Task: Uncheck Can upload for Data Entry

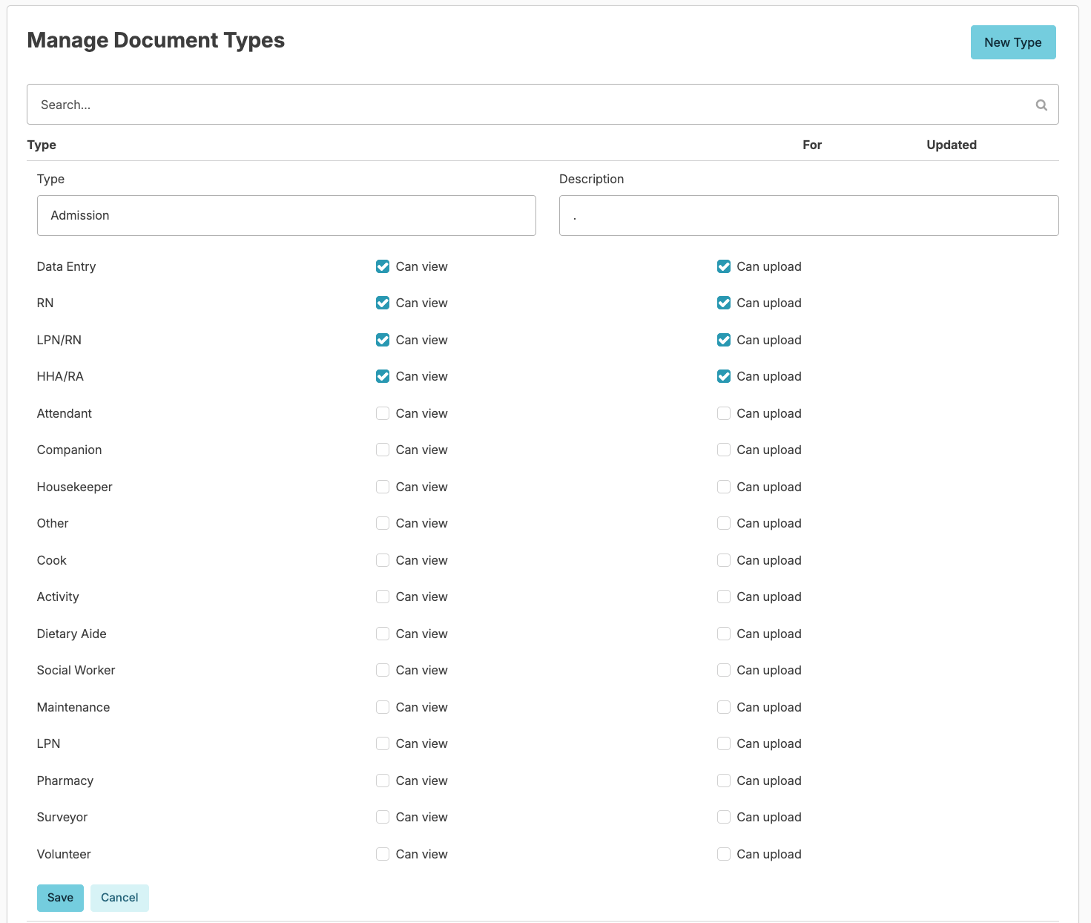Action: [x=724, y=266]
